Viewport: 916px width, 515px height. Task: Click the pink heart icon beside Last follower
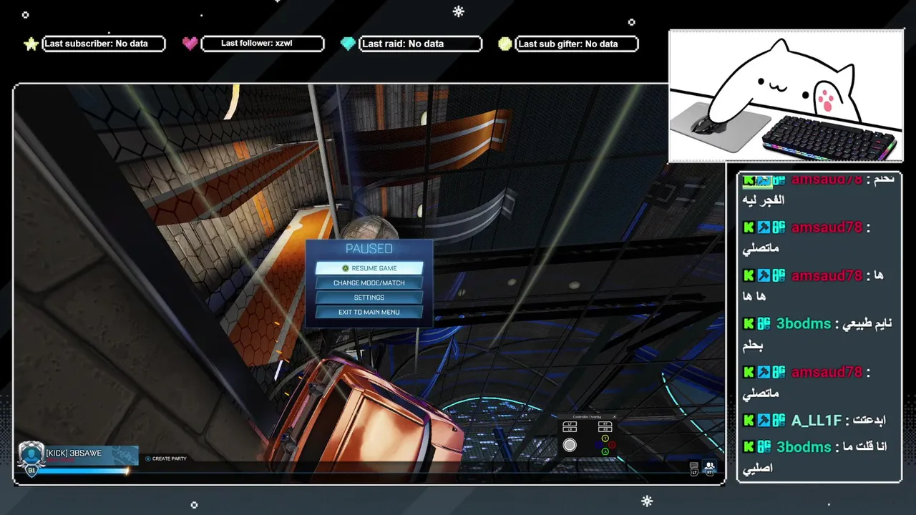[x=190, y=44]
